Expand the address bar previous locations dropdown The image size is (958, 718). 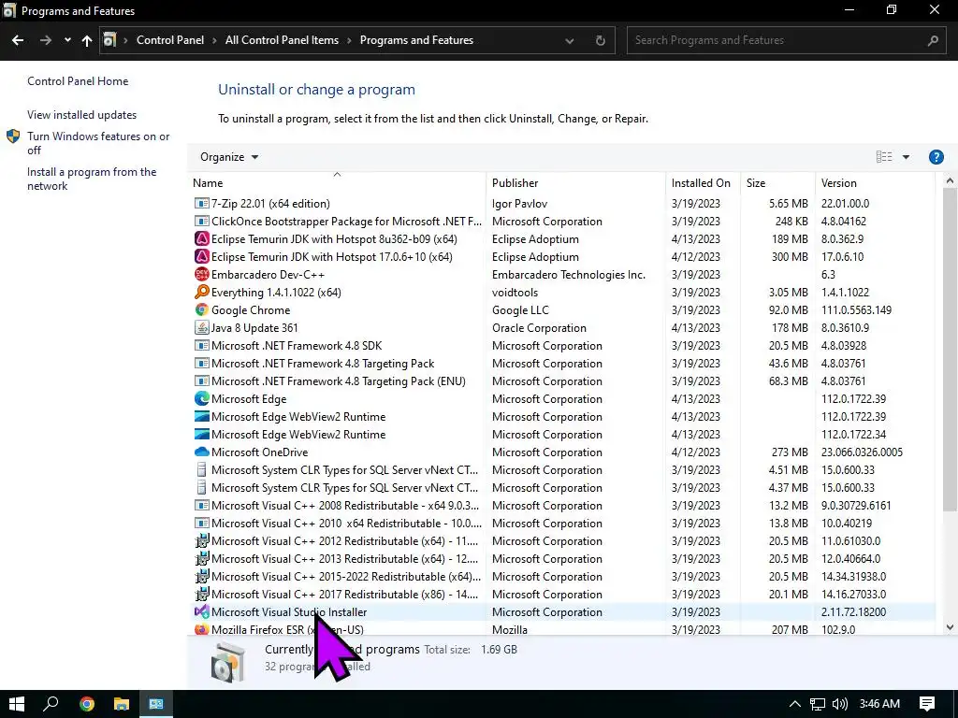point(570,41)
